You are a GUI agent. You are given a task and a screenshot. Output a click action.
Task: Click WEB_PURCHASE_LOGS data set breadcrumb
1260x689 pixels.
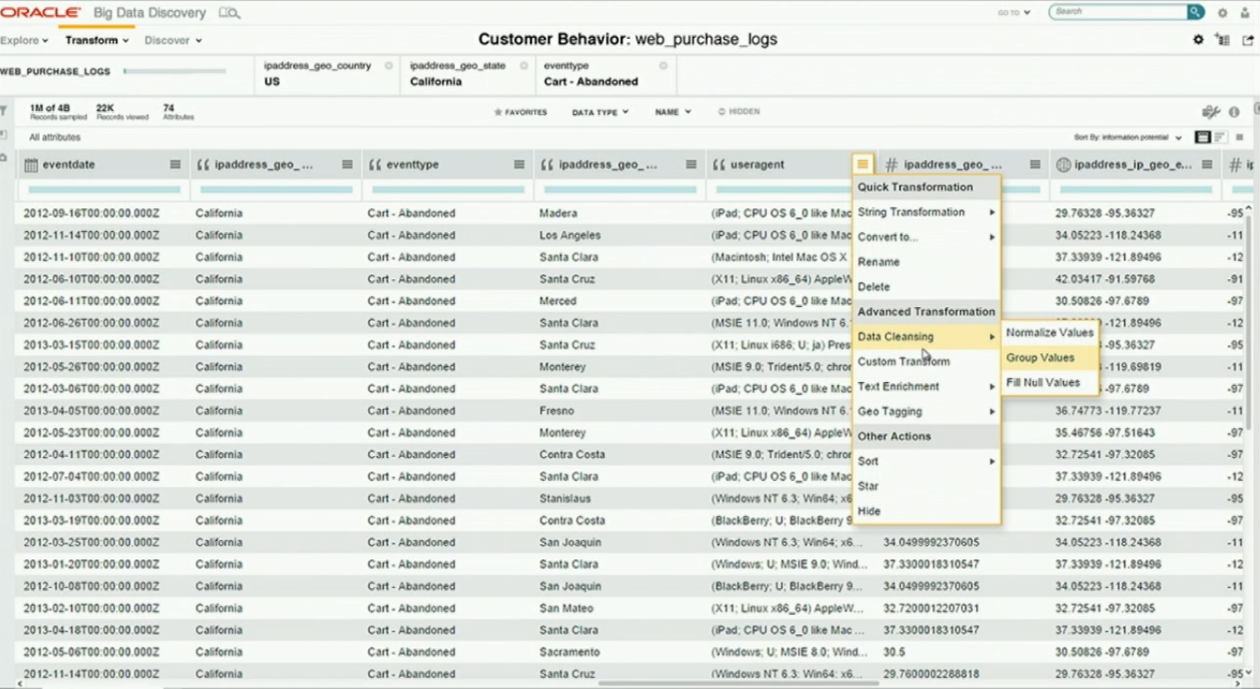(x=55, y=71)
